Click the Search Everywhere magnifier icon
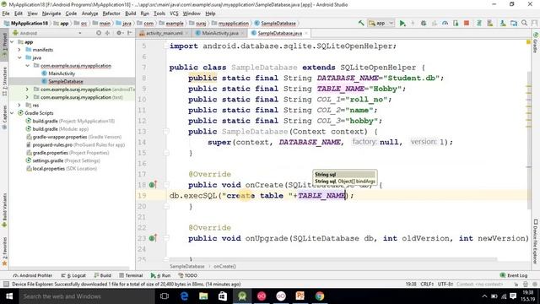540x304 pixels. [524, 23]
